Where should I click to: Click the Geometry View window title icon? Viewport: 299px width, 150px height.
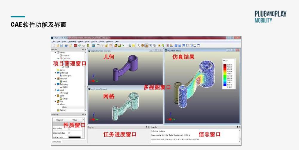point(89,51)
